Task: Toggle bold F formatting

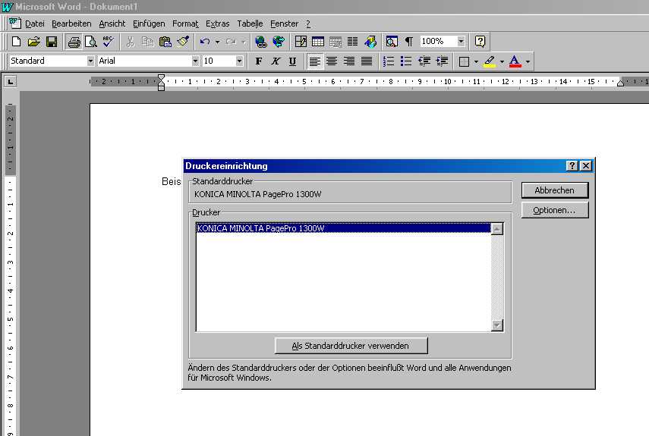Action: [259, 61]
